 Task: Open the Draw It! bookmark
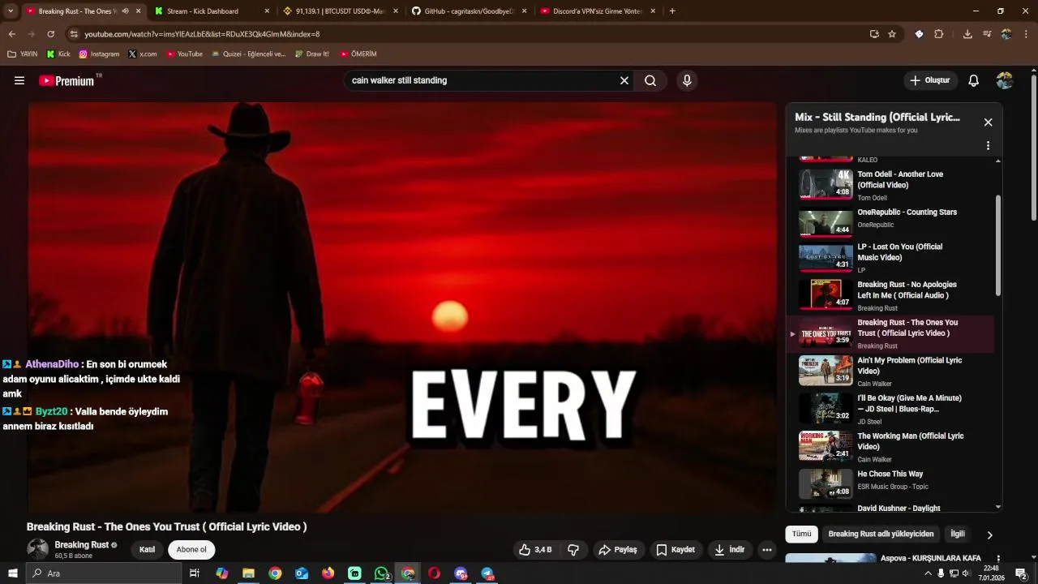click(311, 54)
